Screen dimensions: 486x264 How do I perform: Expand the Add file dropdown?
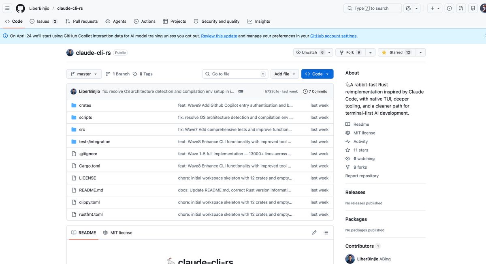(284, 74)
